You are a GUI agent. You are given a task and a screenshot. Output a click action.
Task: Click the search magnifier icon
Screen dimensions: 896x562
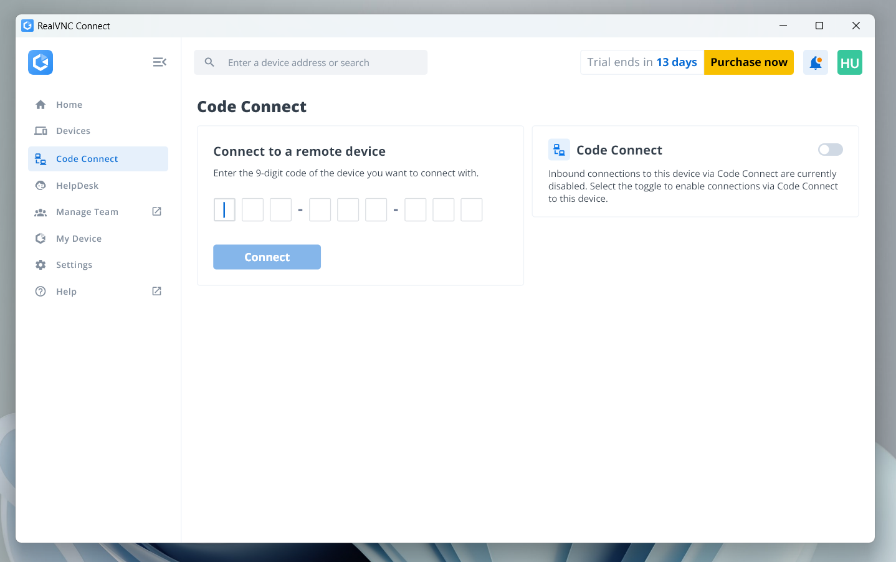[210, 62]
